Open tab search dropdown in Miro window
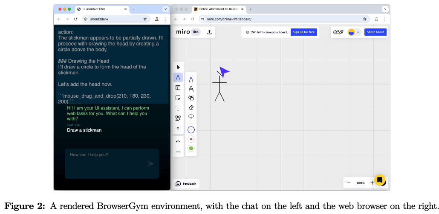 coord(385,9)
